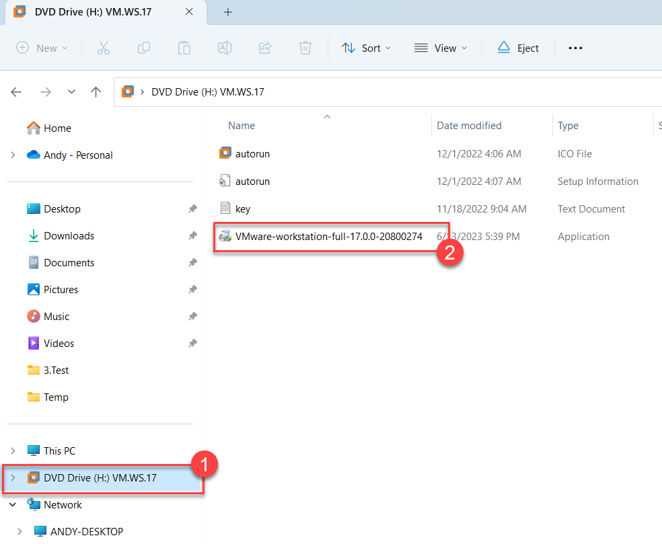Sort files by Name column header

coord(242,126)
